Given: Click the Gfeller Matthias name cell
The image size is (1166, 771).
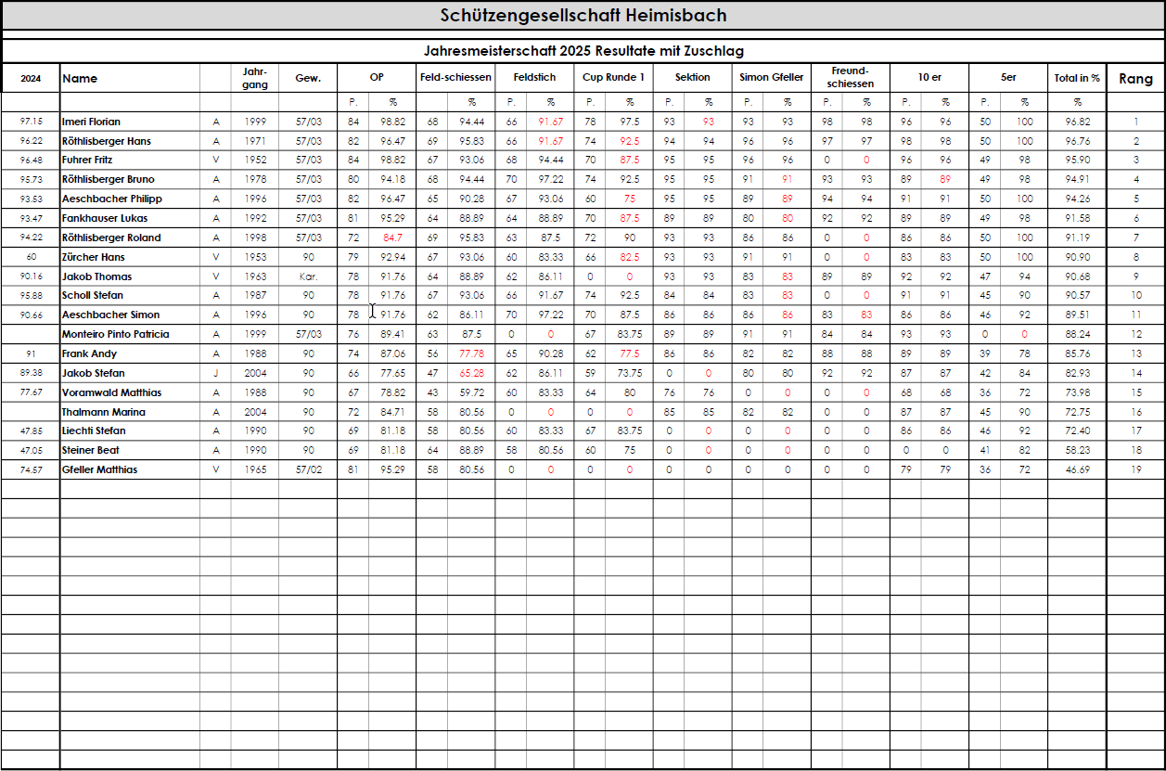Looking at the screenshot, I should (99, 469).
